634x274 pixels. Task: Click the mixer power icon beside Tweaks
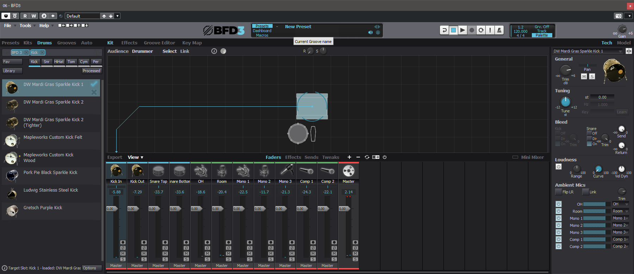tap(385, 157)
